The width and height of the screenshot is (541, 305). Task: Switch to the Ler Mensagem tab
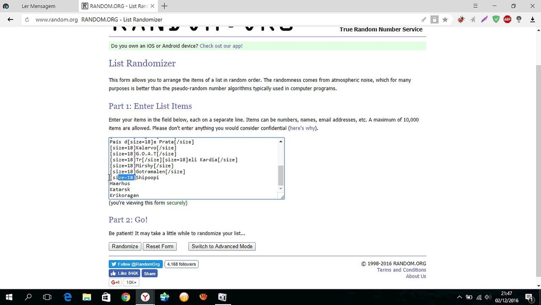coord(39,6)
